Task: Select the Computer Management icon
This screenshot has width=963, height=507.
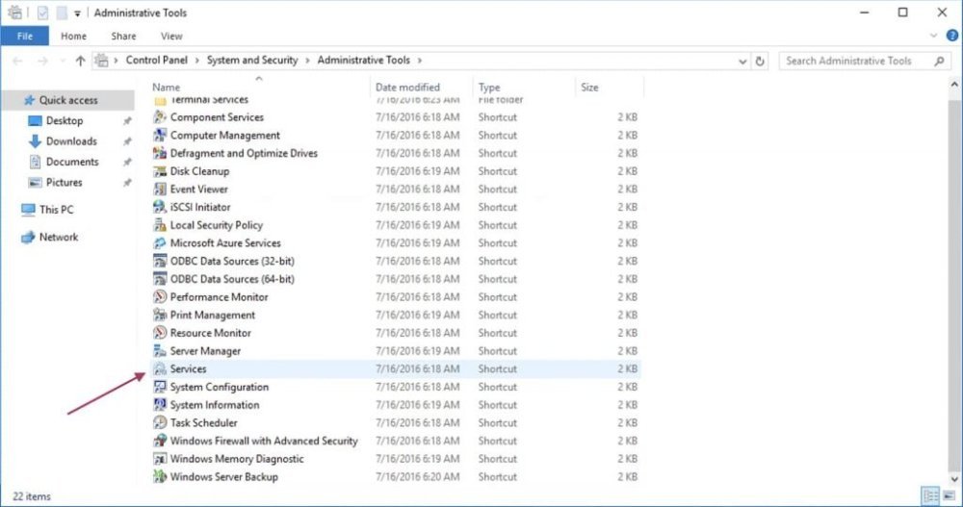Action: click(160, 136)
